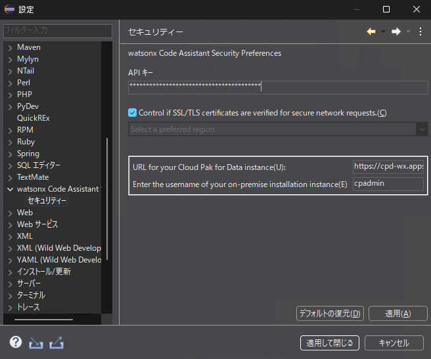Expand the インストール/更新 tree node
The width and height of the screenshot is (431, 359).
click(x=10, y=272)
